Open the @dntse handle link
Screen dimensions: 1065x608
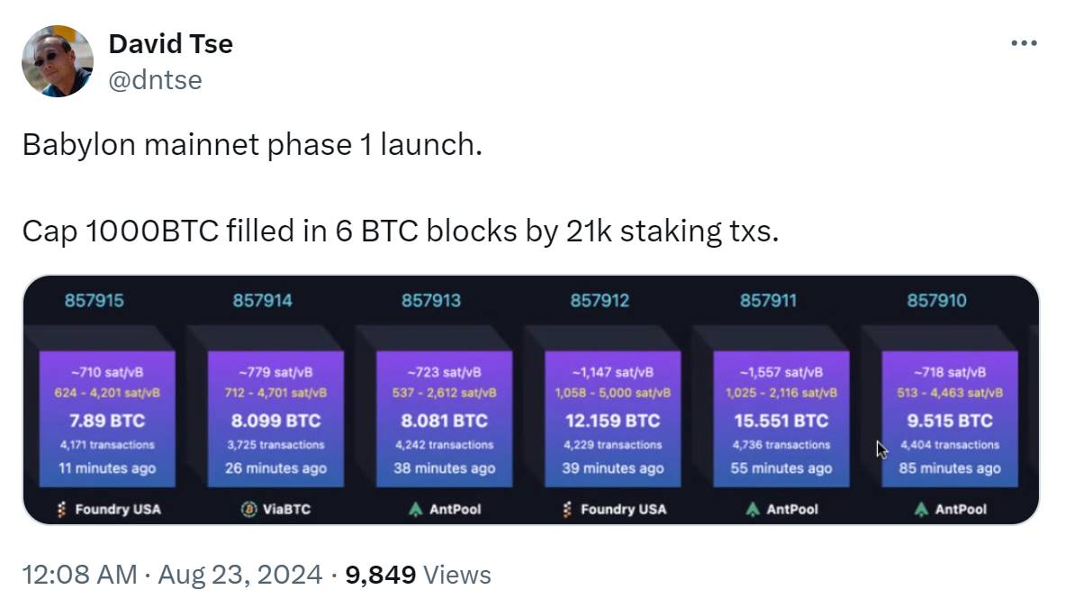click(x=155, y=80)
